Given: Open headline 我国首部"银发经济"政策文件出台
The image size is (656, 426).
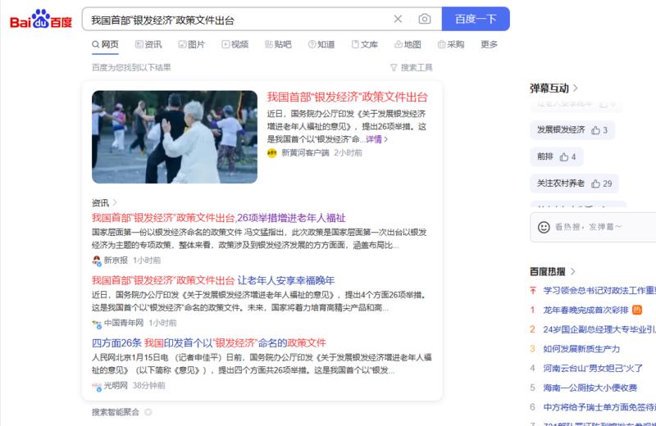Looking at the screenshot, I should [x=347, y=97].
